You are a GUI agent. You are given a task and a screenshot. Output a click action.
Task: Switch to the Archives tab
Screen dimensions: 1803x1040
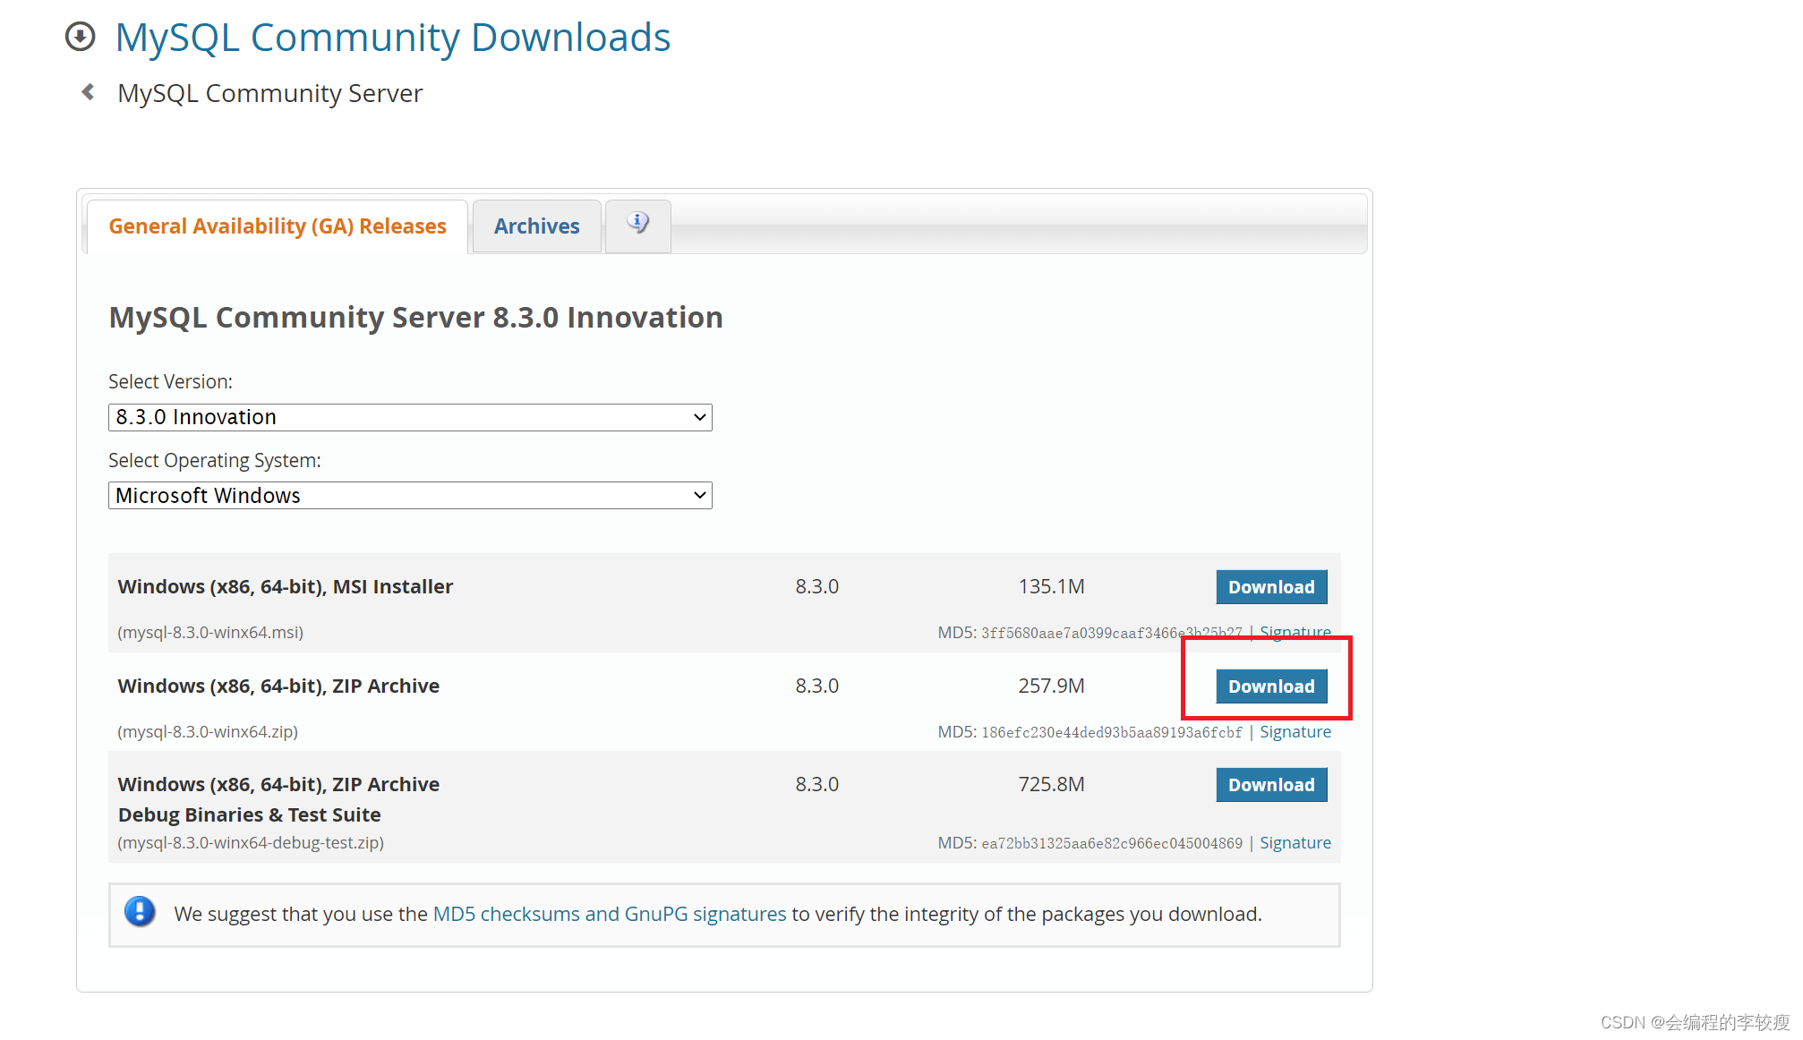click(537, 226)
